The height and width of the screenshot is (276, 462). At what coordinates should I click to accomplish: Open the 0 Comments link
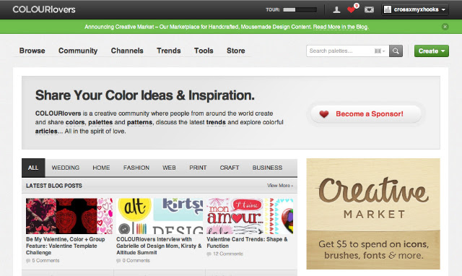point(136,261)
